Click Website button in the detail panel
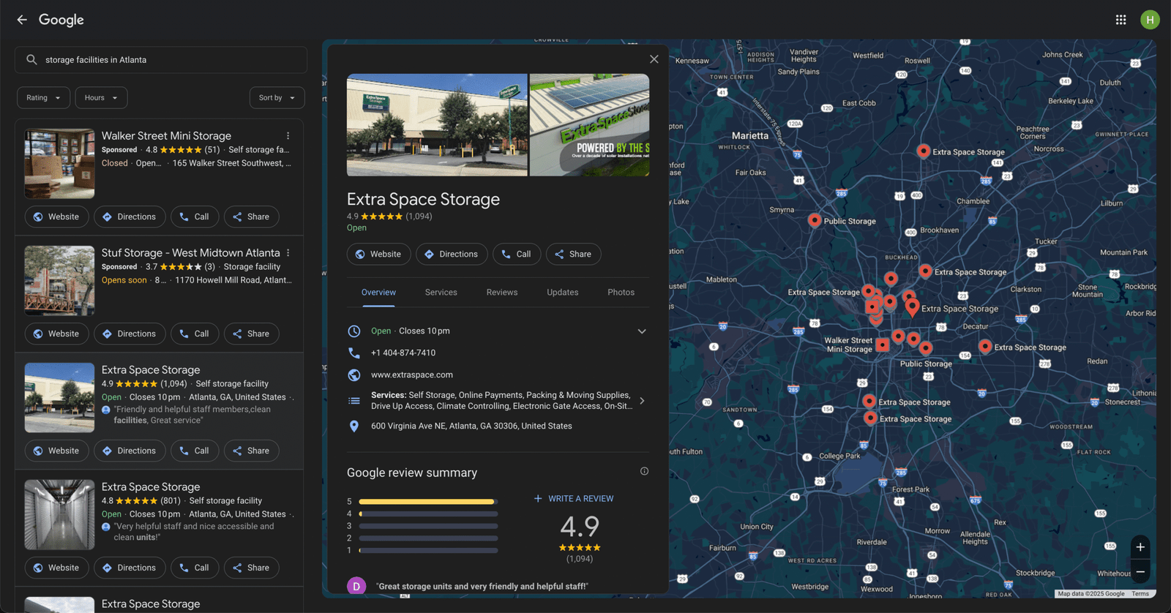The height and width of the screenshot is (613, 1171). coord(378,254)
